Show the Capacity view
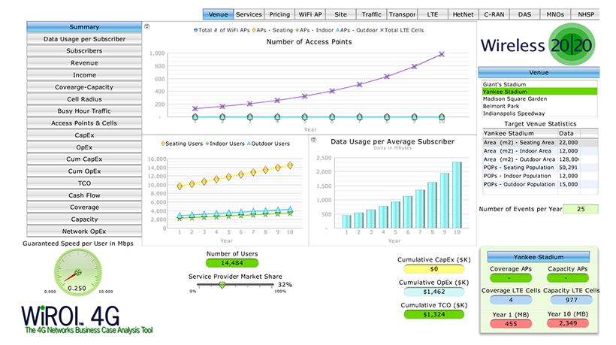Screen dimensions: 616x345 84,219
